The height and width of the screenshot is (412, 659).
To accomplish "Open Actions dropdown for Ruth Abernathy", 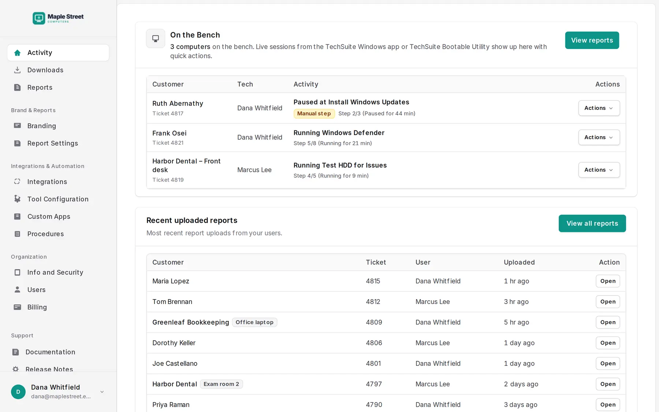I will (599, 108).
